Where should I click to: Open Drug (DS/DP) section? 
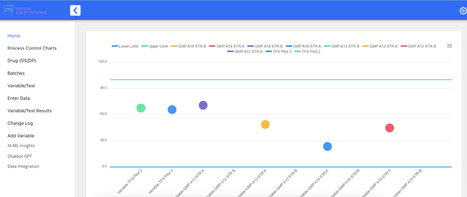(22, 61)
